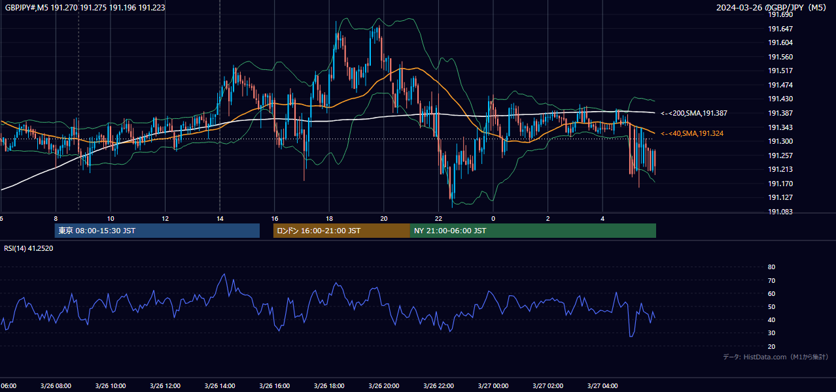Click price axis value 191.300
The width and height of the screenshot is (836, 392).
(780, 141)
